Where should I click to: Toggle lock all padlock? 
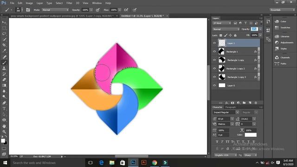[x=235, y=35]
